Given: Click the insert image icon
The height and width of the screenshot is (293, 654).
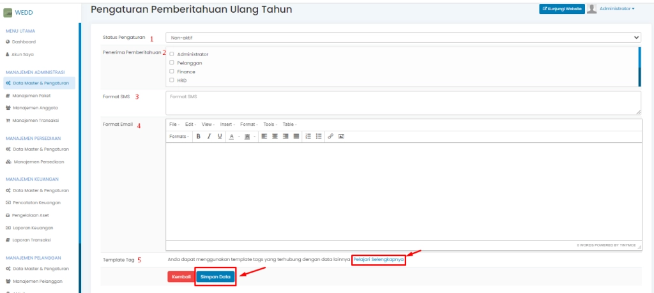Looking at the screenshot, I should [x=341, y=137].
